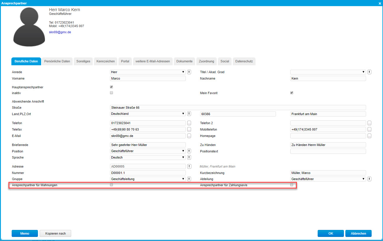383x241 pixels.
Task: Open the Zuordnung tab
Action: [x=207, y=61]
